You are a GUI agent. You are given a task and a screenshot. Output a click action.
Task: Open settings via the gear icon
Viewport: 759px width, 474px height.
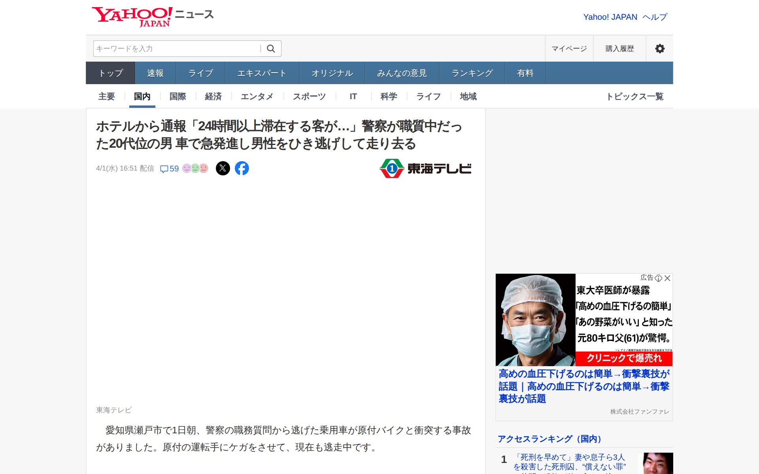click(659, 49)
